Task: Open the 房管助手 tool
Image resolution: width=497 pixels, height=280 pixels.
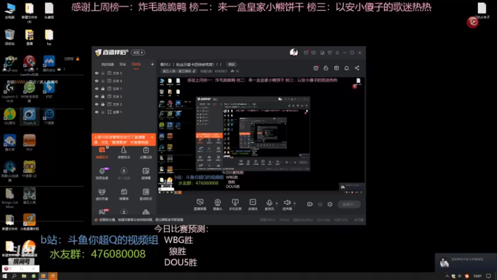Action: pos(124,152)
